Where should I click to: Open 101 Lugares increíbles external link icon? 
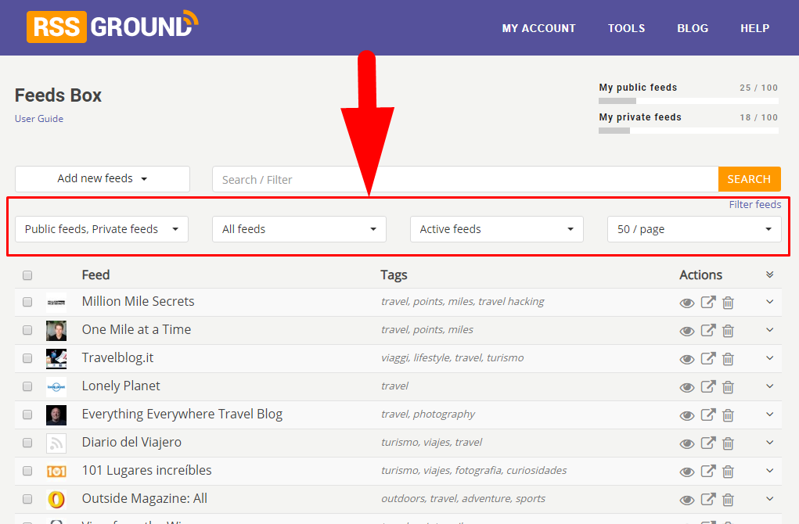(708, 471)
